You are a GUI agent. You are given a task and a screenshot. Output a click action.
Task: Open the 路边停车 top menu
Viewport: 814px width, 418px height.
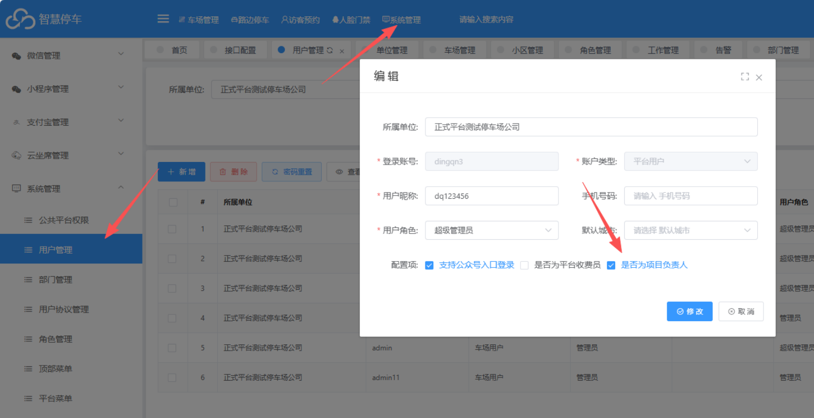(x=250, y=20)
